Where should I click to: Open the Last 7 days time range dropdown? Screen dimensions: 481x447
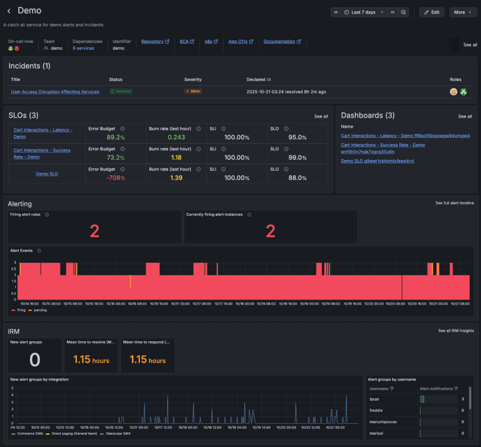click(x=365, y=12)
